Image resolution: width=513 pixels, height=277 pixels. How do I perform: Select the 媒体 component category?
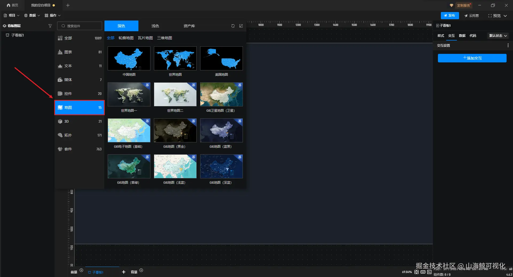80,80
